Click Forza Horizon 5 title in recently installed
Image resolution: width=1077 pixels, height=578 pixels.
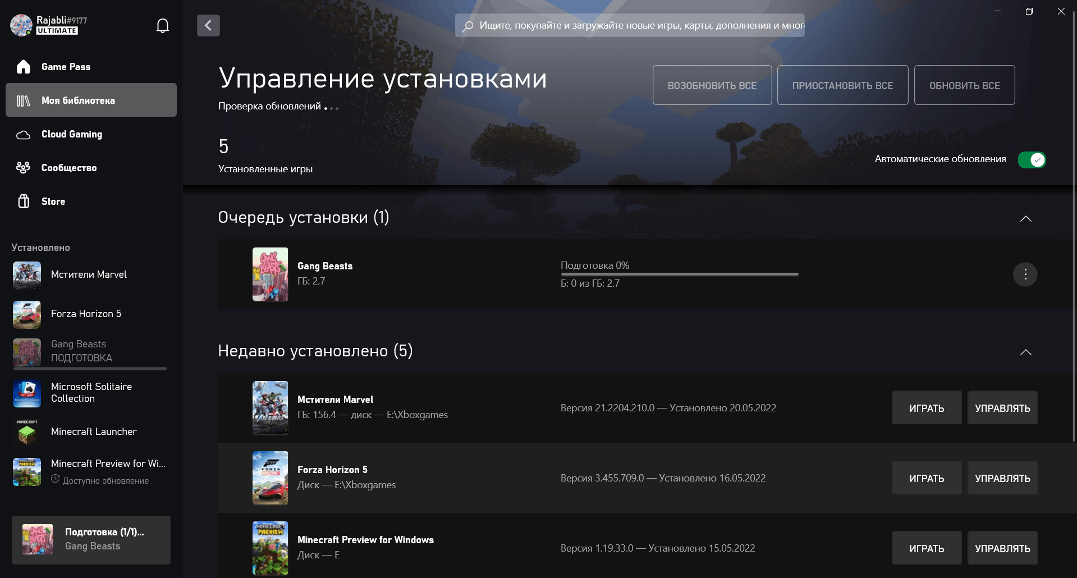tap(332, 470)
